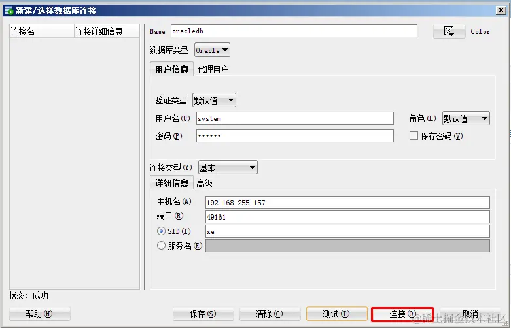Image resolution: width=511 pixels, height=328 pixels.
Task: Click the 连接名 column header
Action: click(42, 31)
